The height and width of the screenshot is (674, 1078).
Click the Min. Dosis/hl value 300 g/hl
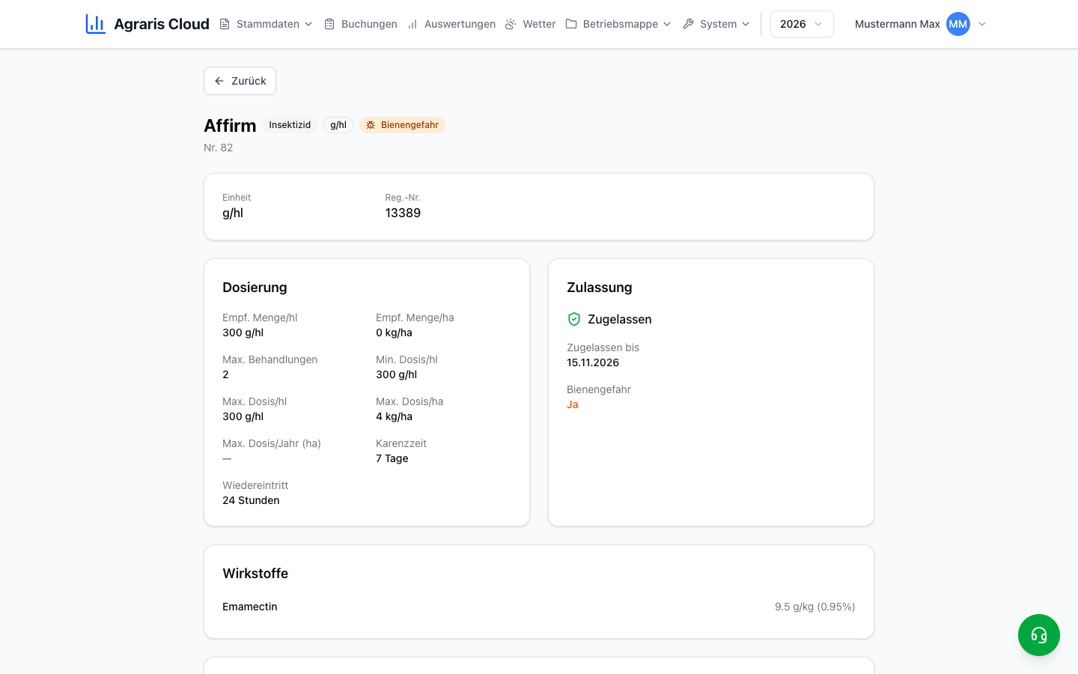point(397,374)
